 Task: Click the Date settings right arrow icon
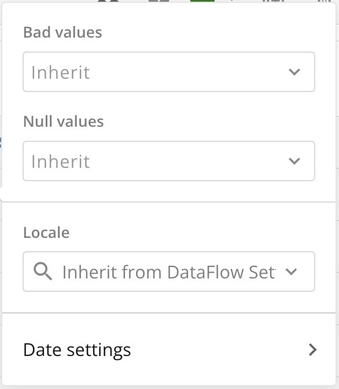pos(313,350)
